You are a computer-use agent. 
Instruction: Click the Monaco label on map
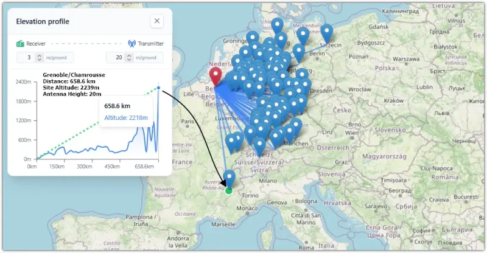[247, 208]
